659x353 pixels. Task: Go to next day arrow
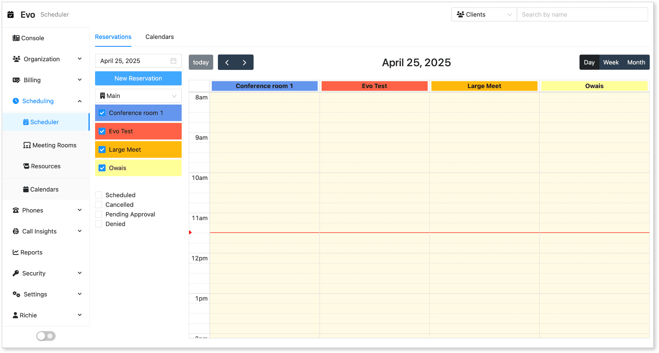coord(244,62)
